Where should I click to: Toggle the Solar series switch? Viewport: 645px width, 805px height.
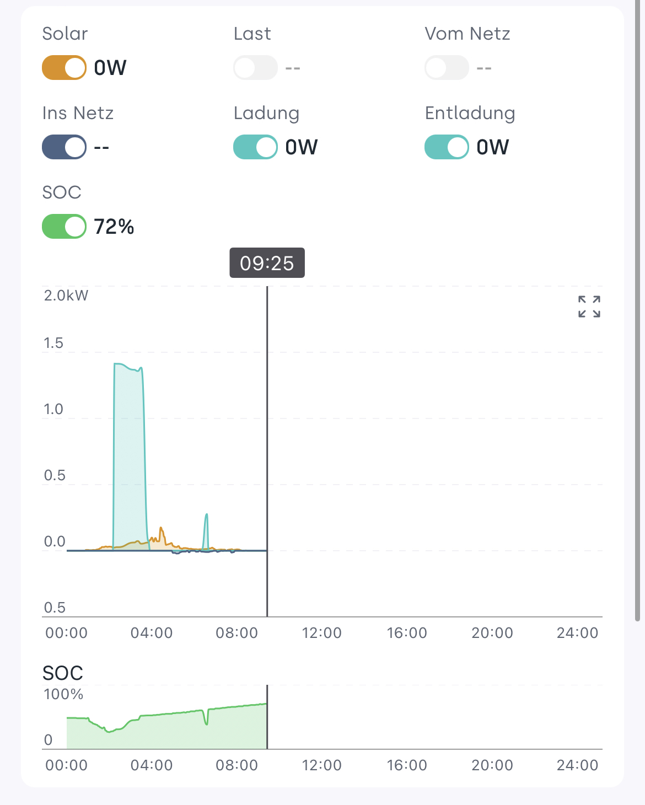(64, 68)
